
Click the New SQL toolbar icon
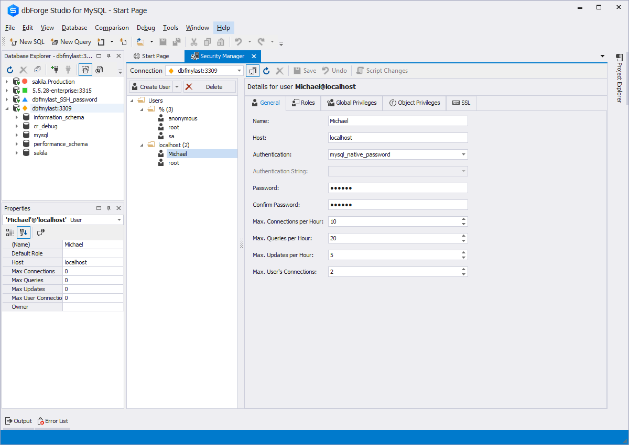coord(27,42)
